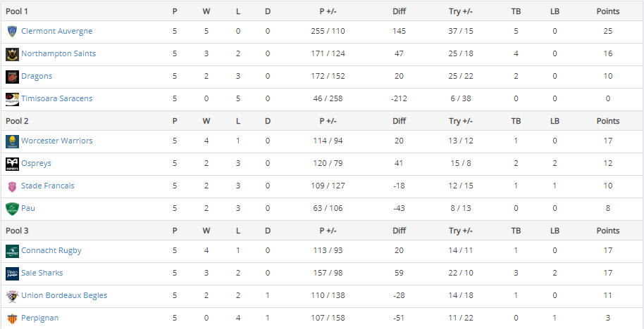The width and height of the screenshot is (644, 329).
Task: Open the Union Bordeaux Begles link
Action: coord(64,296)
